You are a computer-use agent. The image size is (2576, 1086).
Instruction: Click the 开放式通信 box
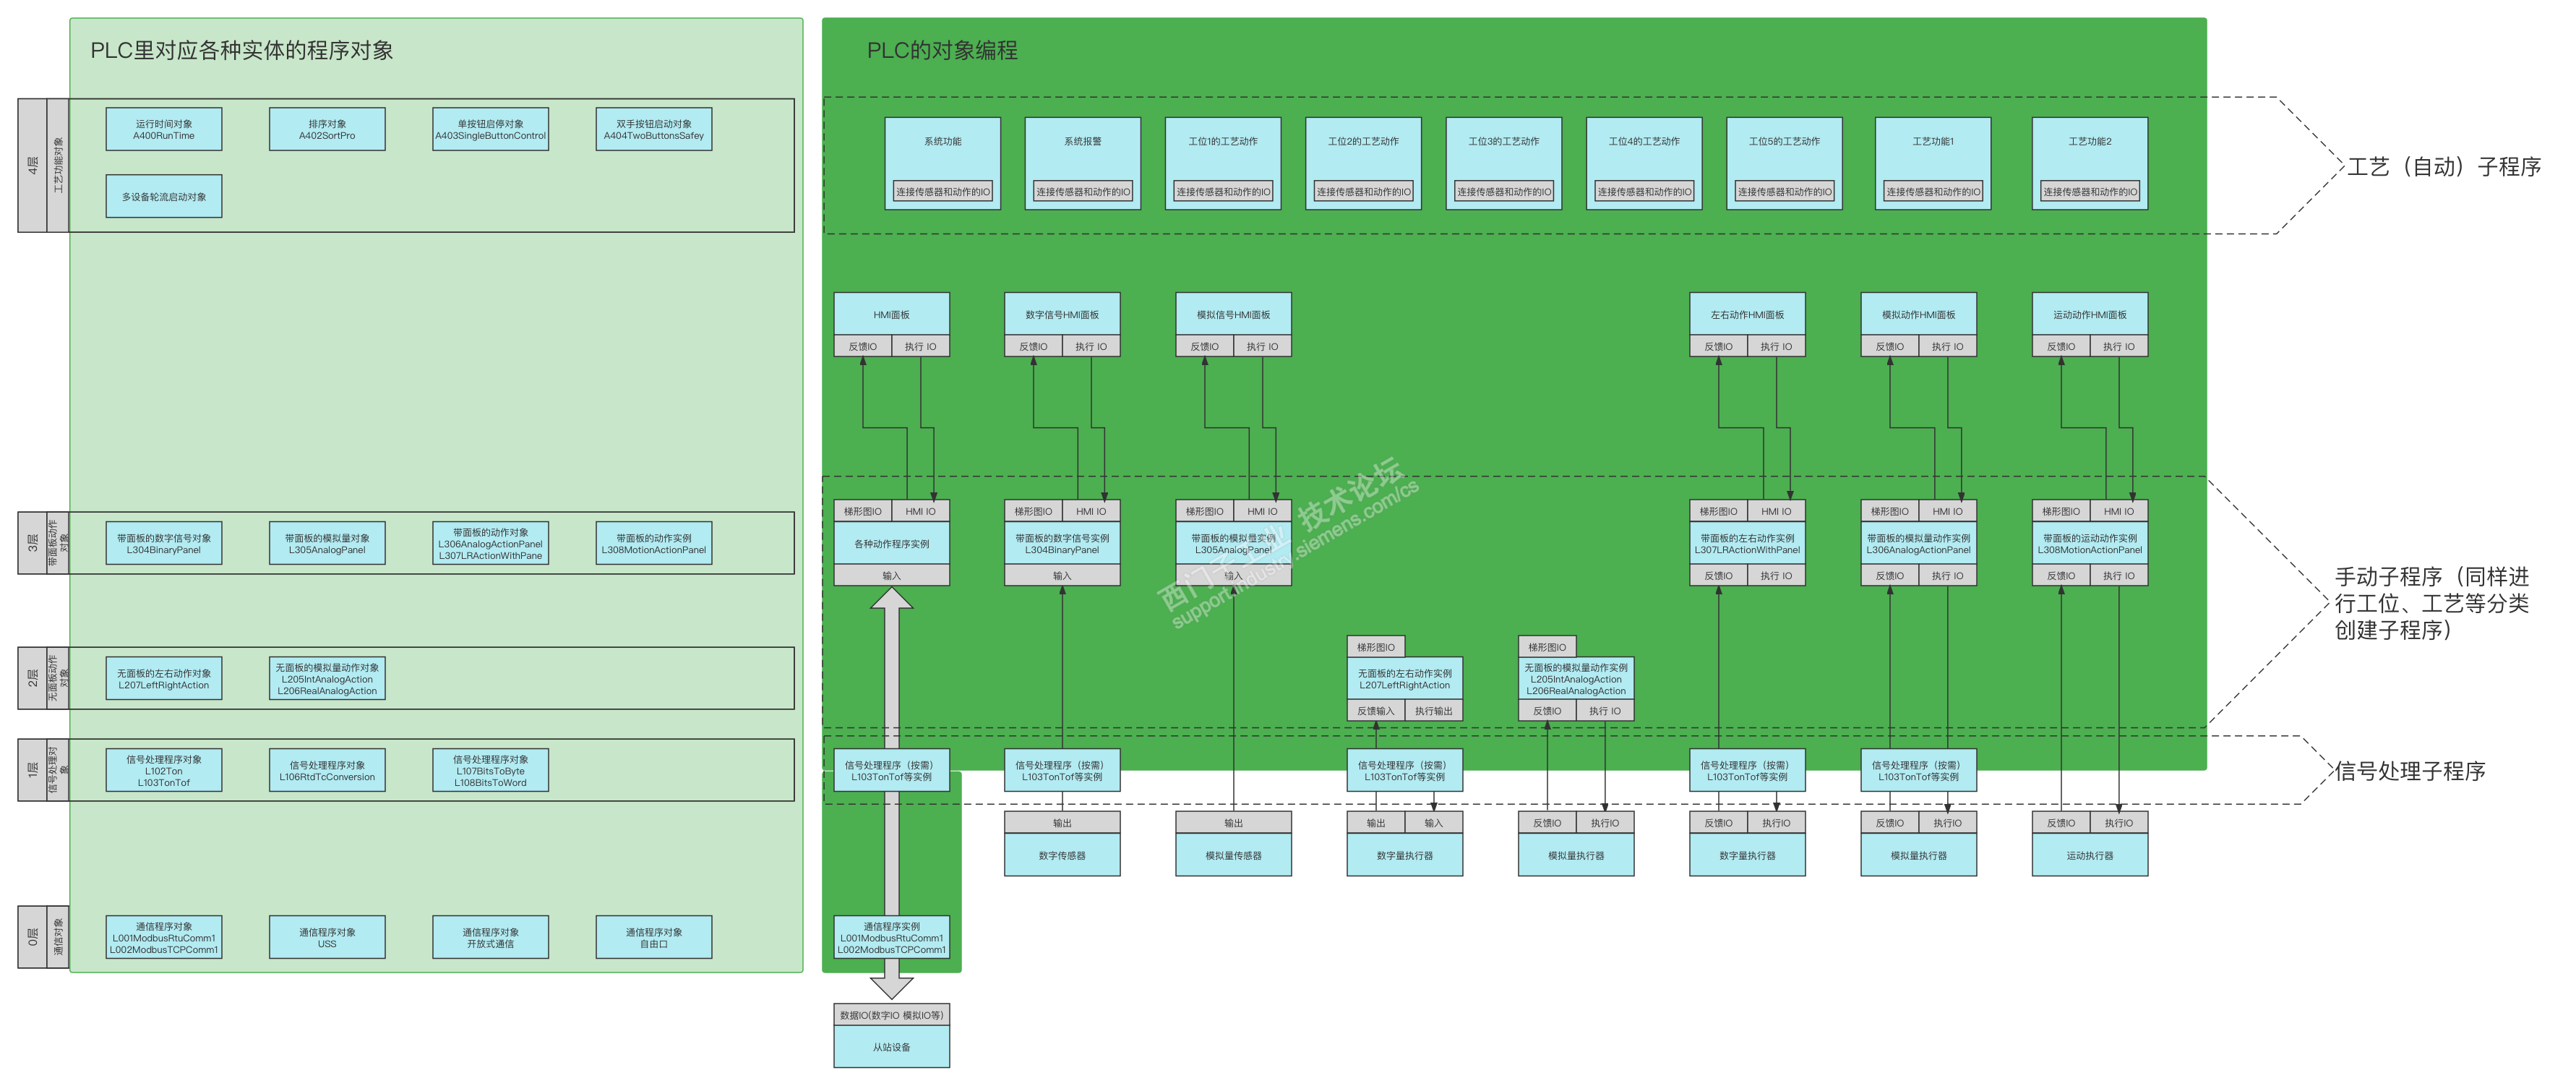pyautogui.click(x=490, y=938)
